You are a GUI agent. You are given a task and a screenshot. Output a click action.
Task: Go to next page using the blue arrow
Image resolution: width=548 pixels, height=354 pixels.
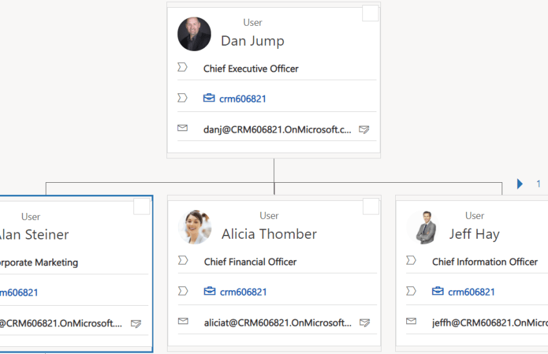[520, 184]
